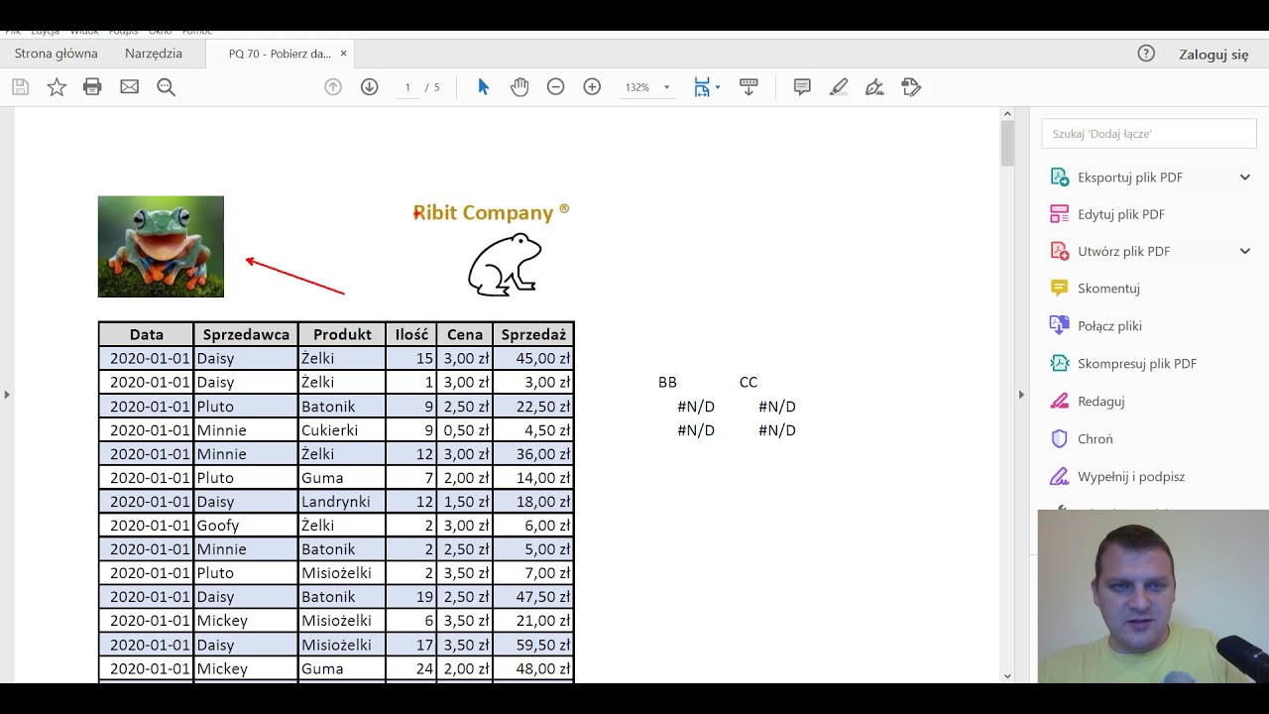Activate the hand pan tool
1269x714 pixels.
click(x=519, y=87)
